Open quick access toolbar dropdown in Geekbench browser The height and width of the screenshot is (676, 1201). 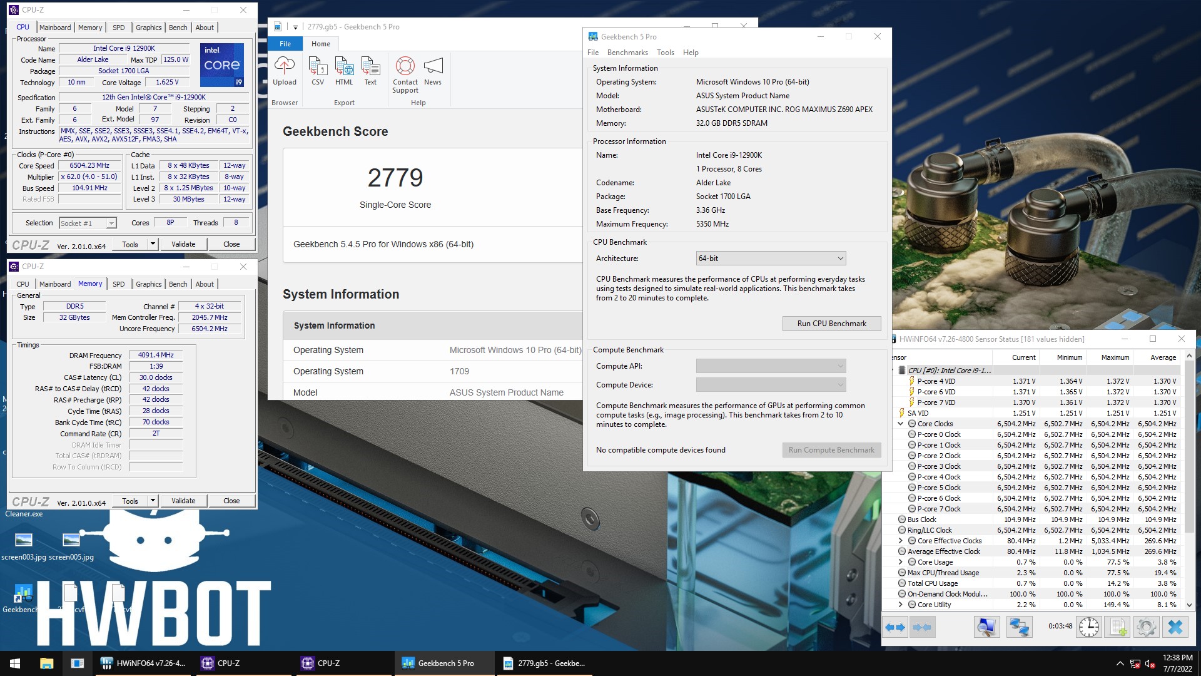point(295,28)
